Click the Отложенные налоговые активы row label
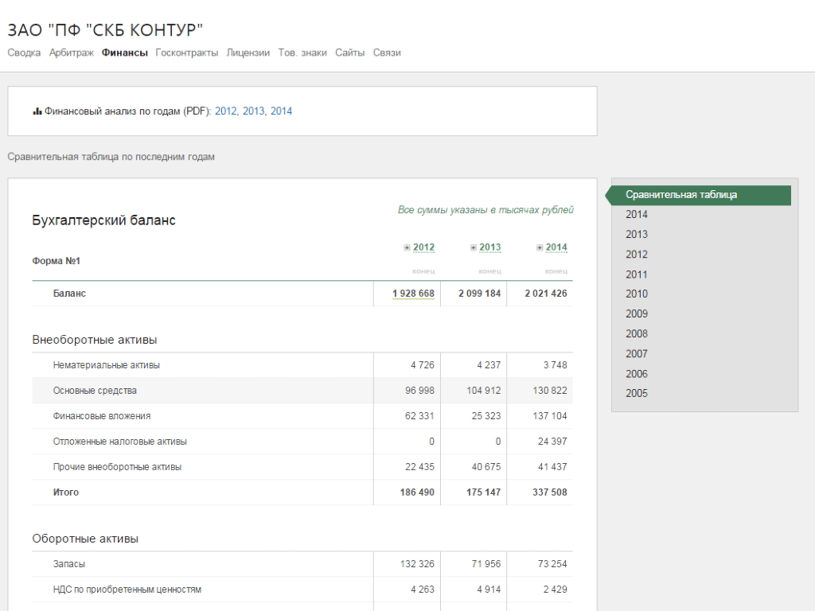The image size is (815, 611). pos(119,442)
